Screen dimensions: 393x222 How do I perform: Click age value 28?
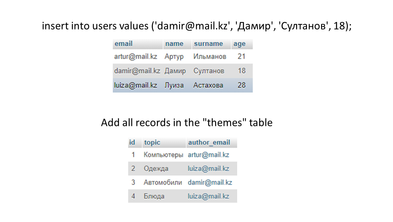241,85
